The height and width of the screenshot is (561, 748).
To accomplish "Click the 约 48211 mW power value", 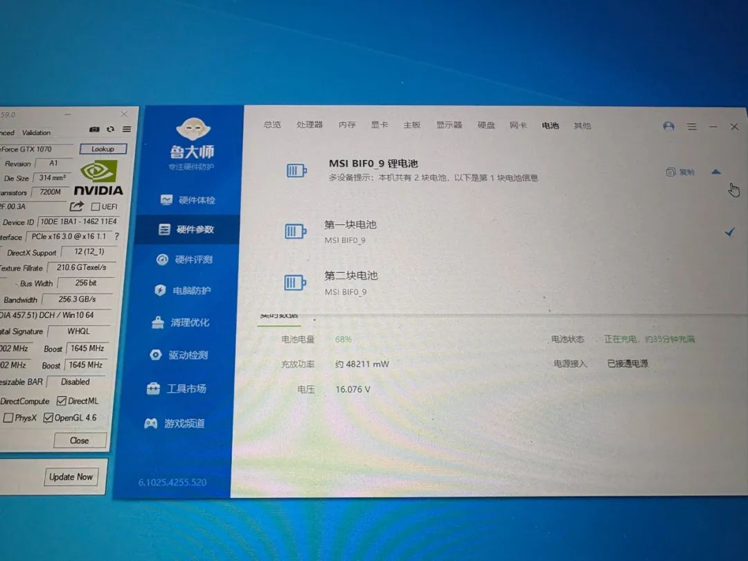I will (x=362, y=364).
